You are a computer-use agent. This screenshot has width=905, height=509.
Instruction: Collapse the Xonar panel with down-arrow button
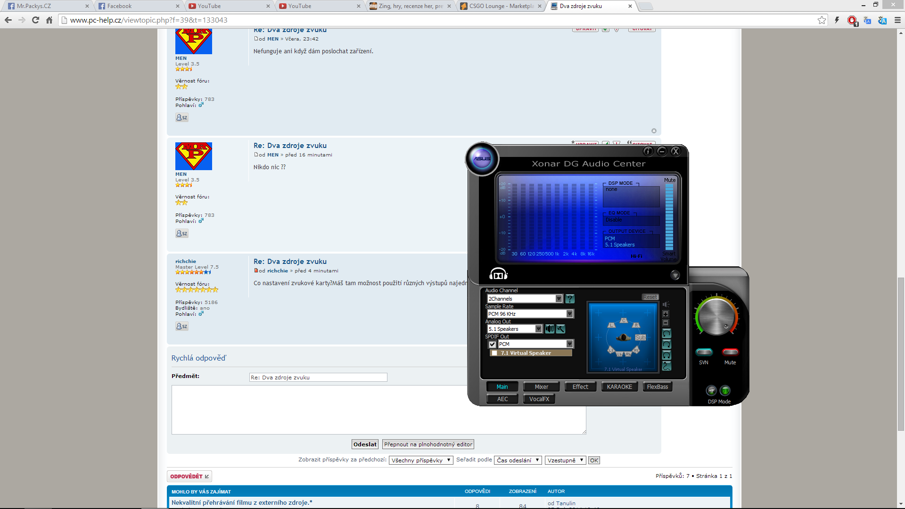click(x=675, y=275)
